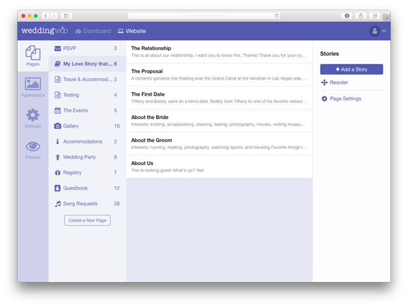Click the Guestbook contact icon

(58, 188)
